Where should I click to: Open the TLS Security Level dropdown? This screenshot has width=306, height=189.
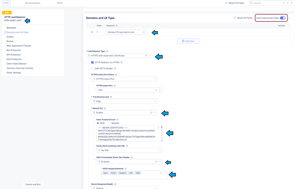[x=124, y=101]
